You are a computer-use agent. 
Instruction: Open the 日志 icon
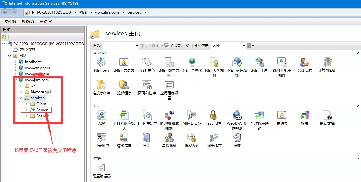coord(147,138)
